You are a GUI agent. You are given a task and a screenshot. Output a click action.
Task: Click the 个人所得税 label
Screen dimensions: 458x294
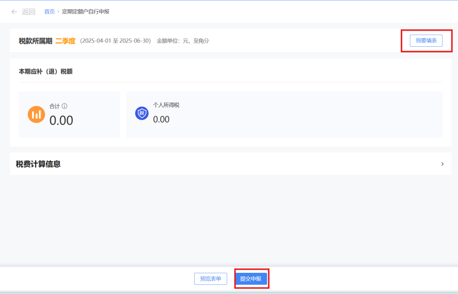(166, 105)
